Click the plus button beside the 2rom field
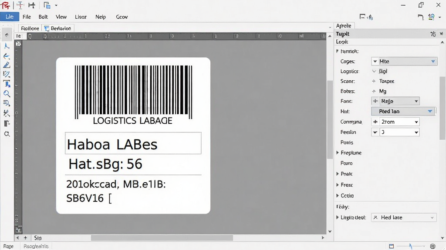Screen dimensions: 446x250 (x=375, y=122)
